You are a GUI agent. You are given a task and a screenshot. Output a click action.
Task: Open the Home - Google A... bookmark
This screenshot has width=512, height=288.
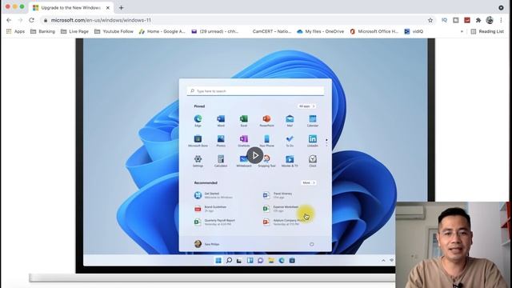click(x=162, y=31)
